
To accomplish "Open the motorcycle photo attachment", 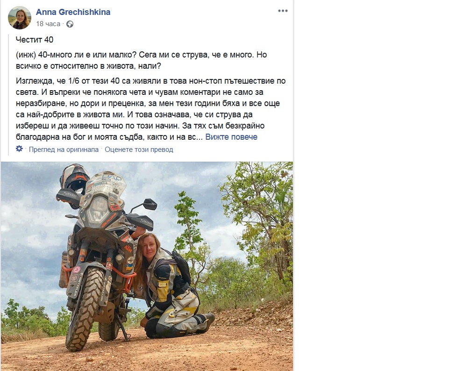I will (147, 266).
